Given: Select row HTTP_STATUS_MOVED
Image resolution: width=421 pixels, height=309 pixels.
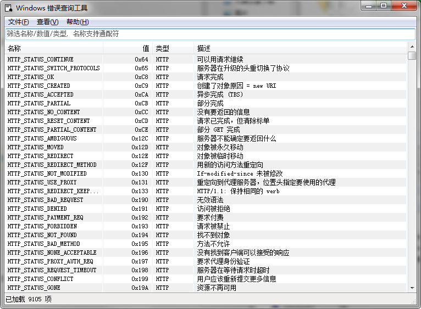Looking at the screenshot, I should pyautogui.click(x=206, y=147).
